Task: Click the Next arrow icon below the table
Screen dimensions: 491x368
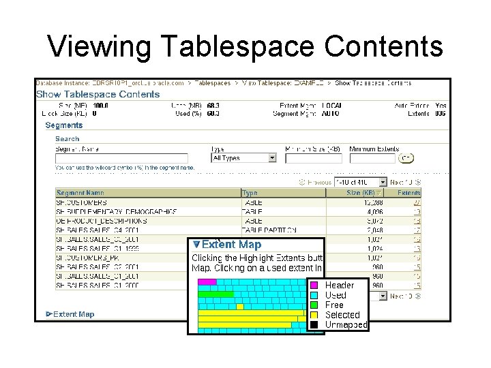Action: click(x=418, y=296)
